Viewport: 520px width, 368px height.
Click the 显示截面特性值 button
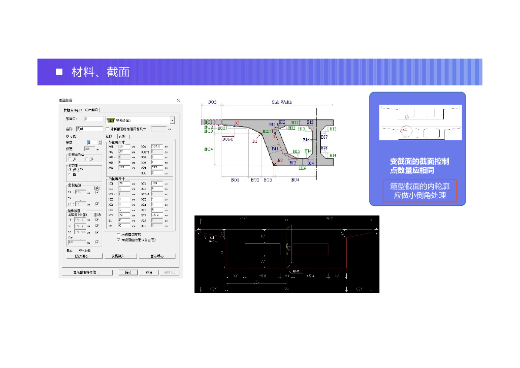[87, 272]
